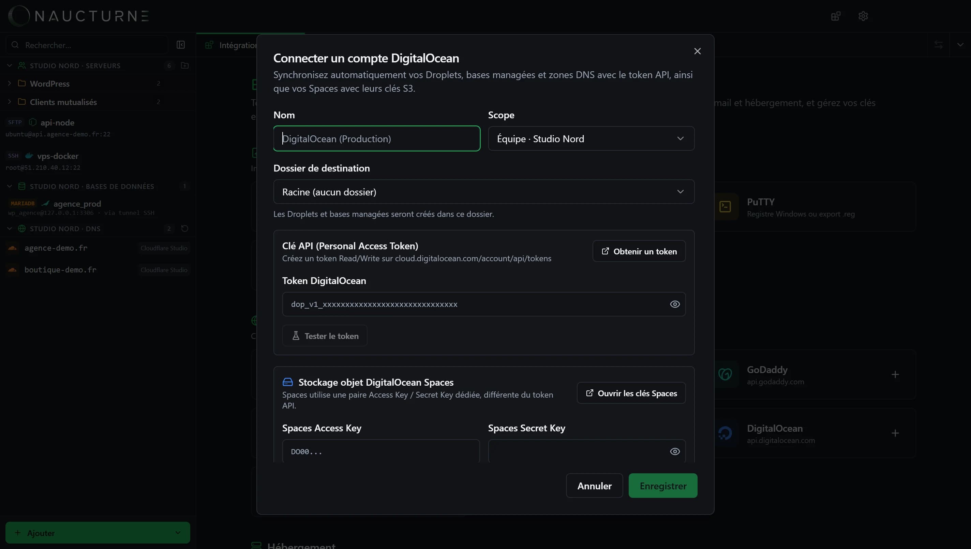Open the Scope dropdown Équipe · Studio Nord
The width and height of the screenshot is (971, 549).
pos(591,138)
